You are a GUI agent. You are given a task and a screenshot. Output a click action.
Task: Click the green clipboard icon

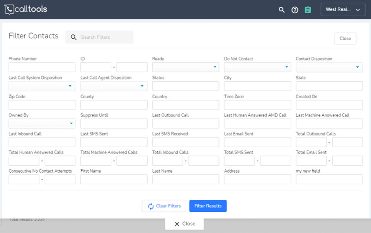point(308,10)
